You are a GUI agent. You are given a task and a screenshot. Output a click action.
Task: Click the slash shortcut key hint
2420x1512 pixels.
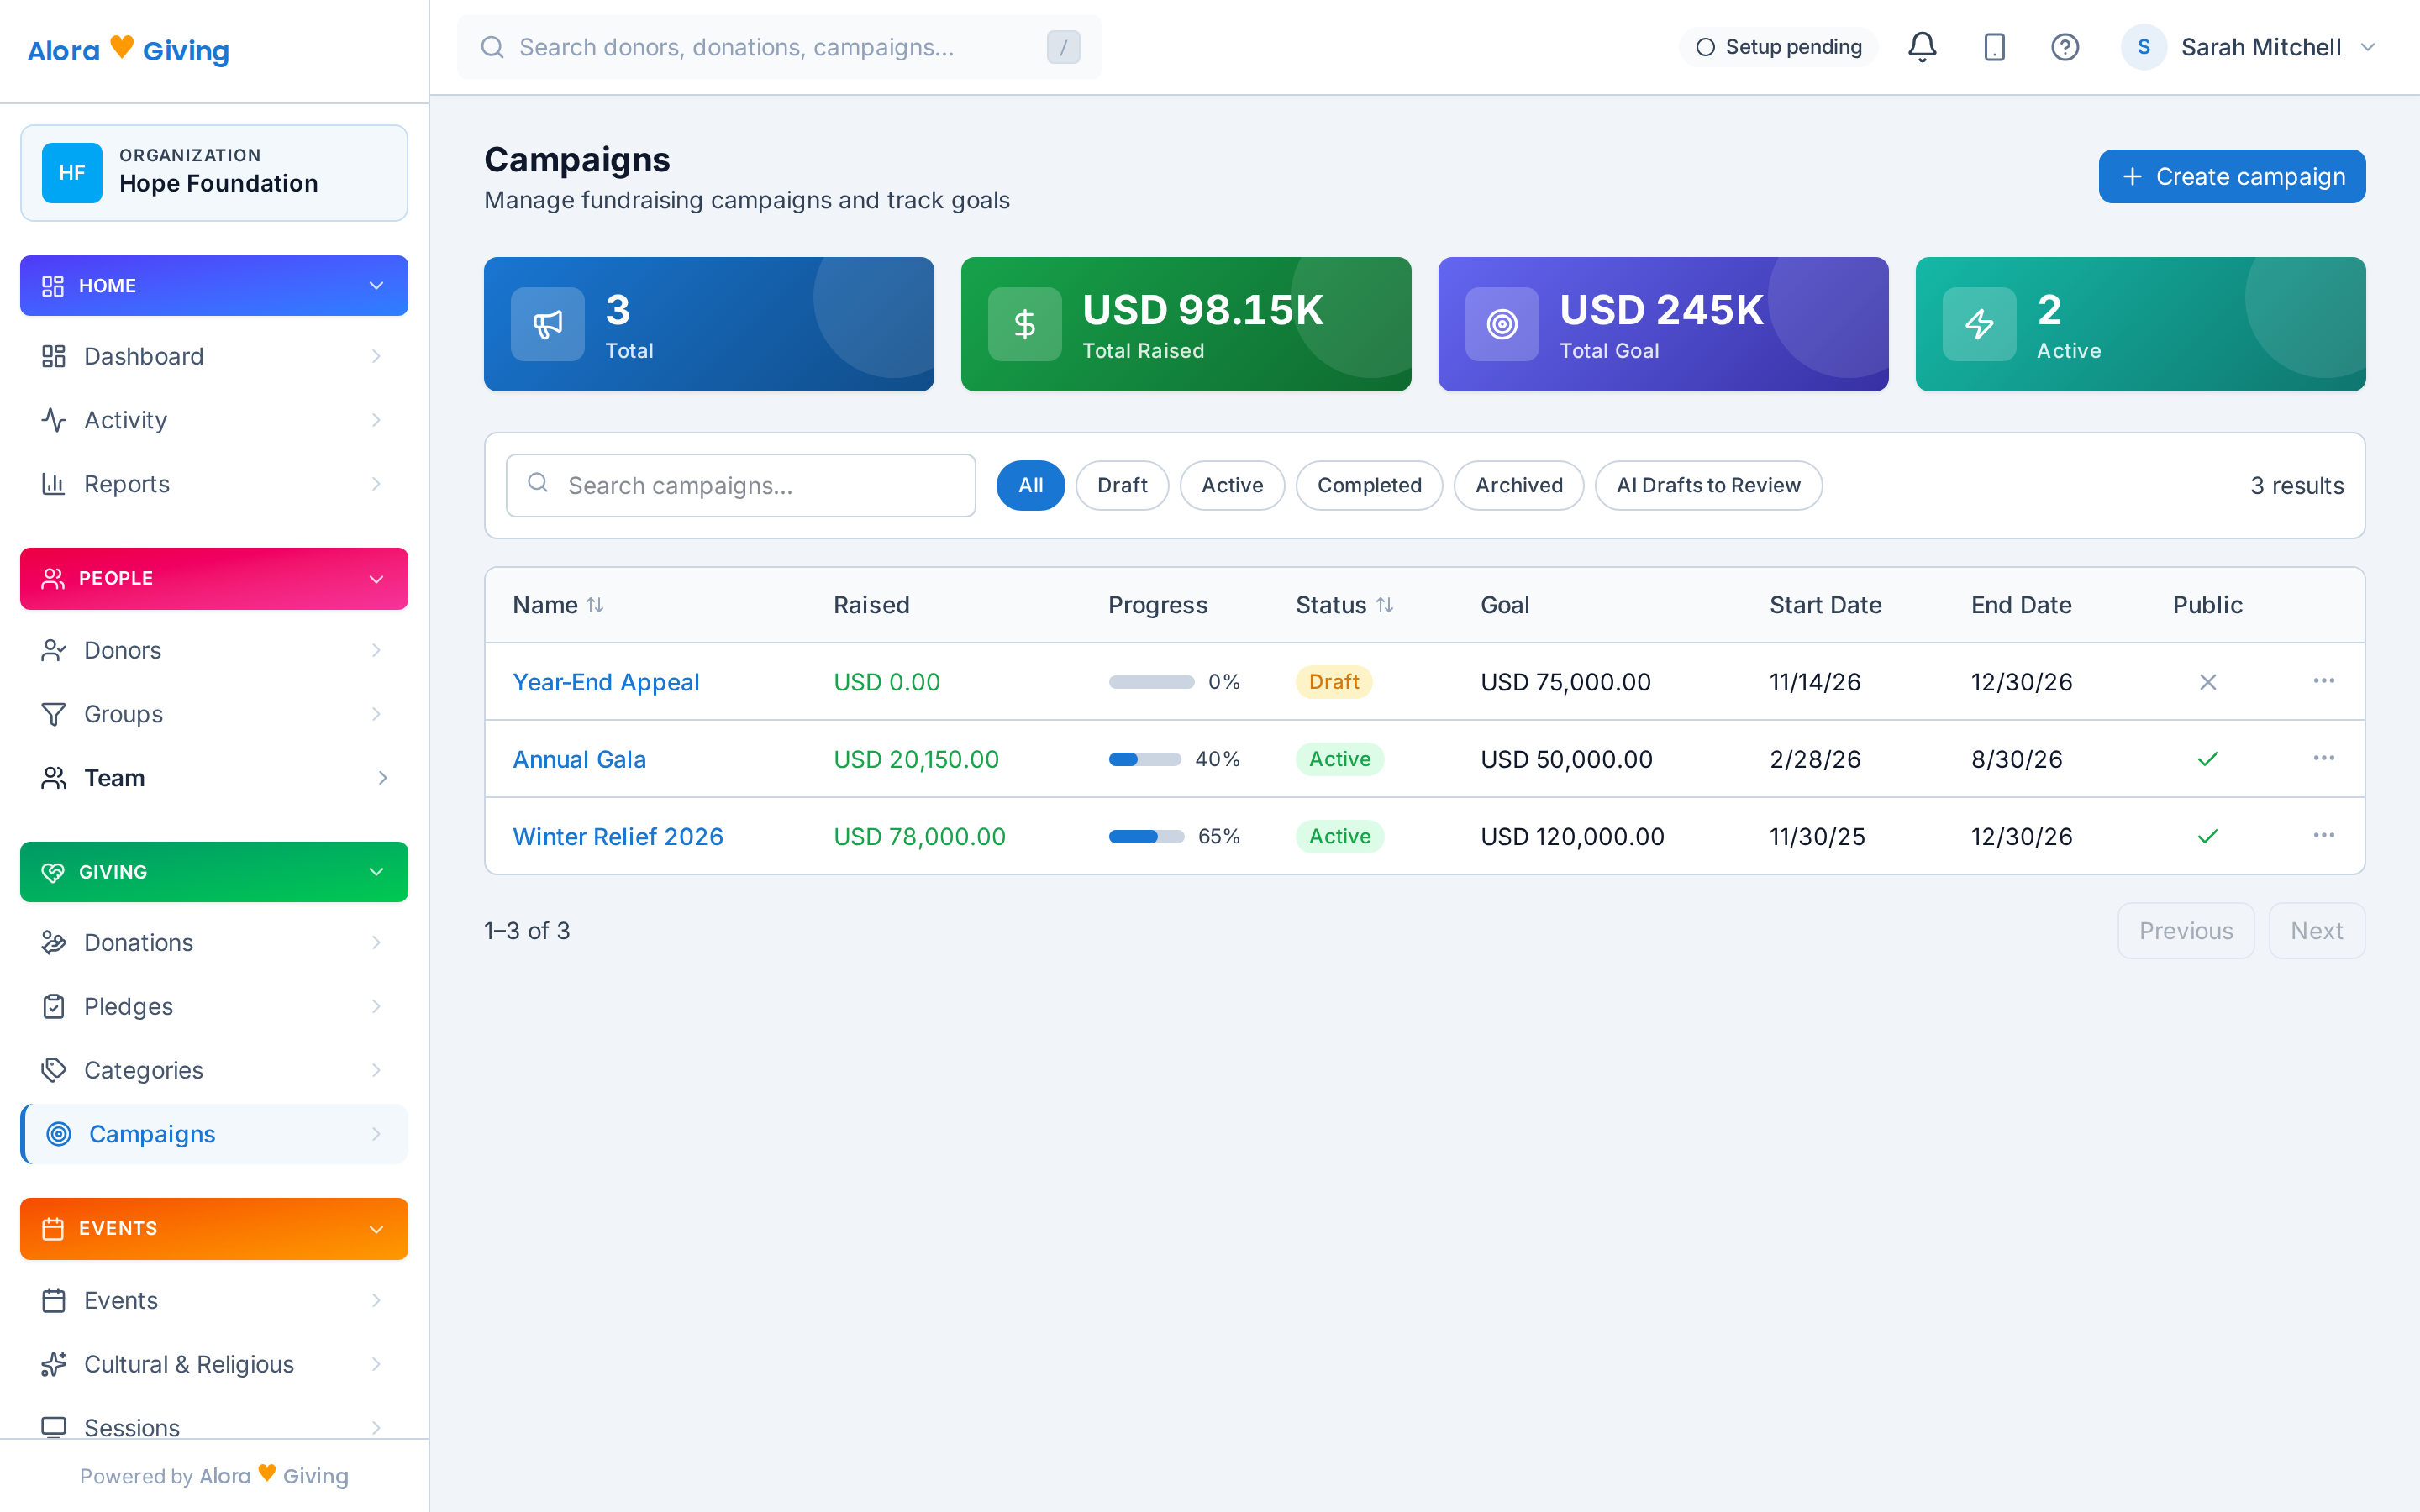[1063, 47]
